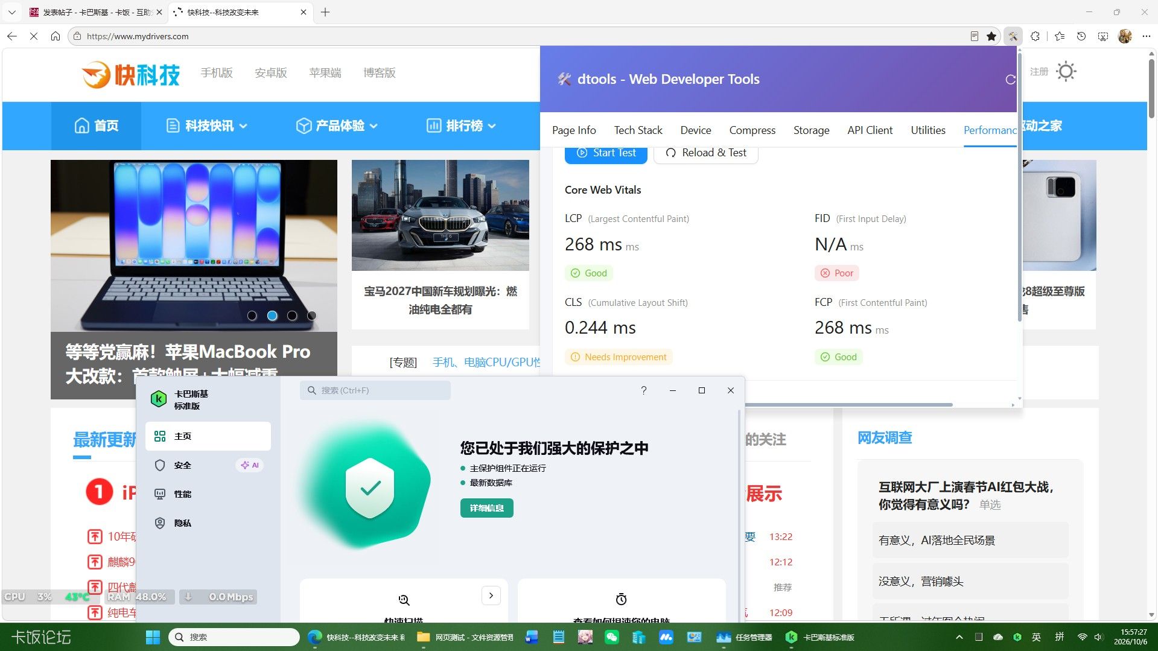The width and height of the screenshot is (1158, 651).
Task: Choose poll option 有意义，AI落地全民场景
Action: pyautogui.click(x=970, y=540)
